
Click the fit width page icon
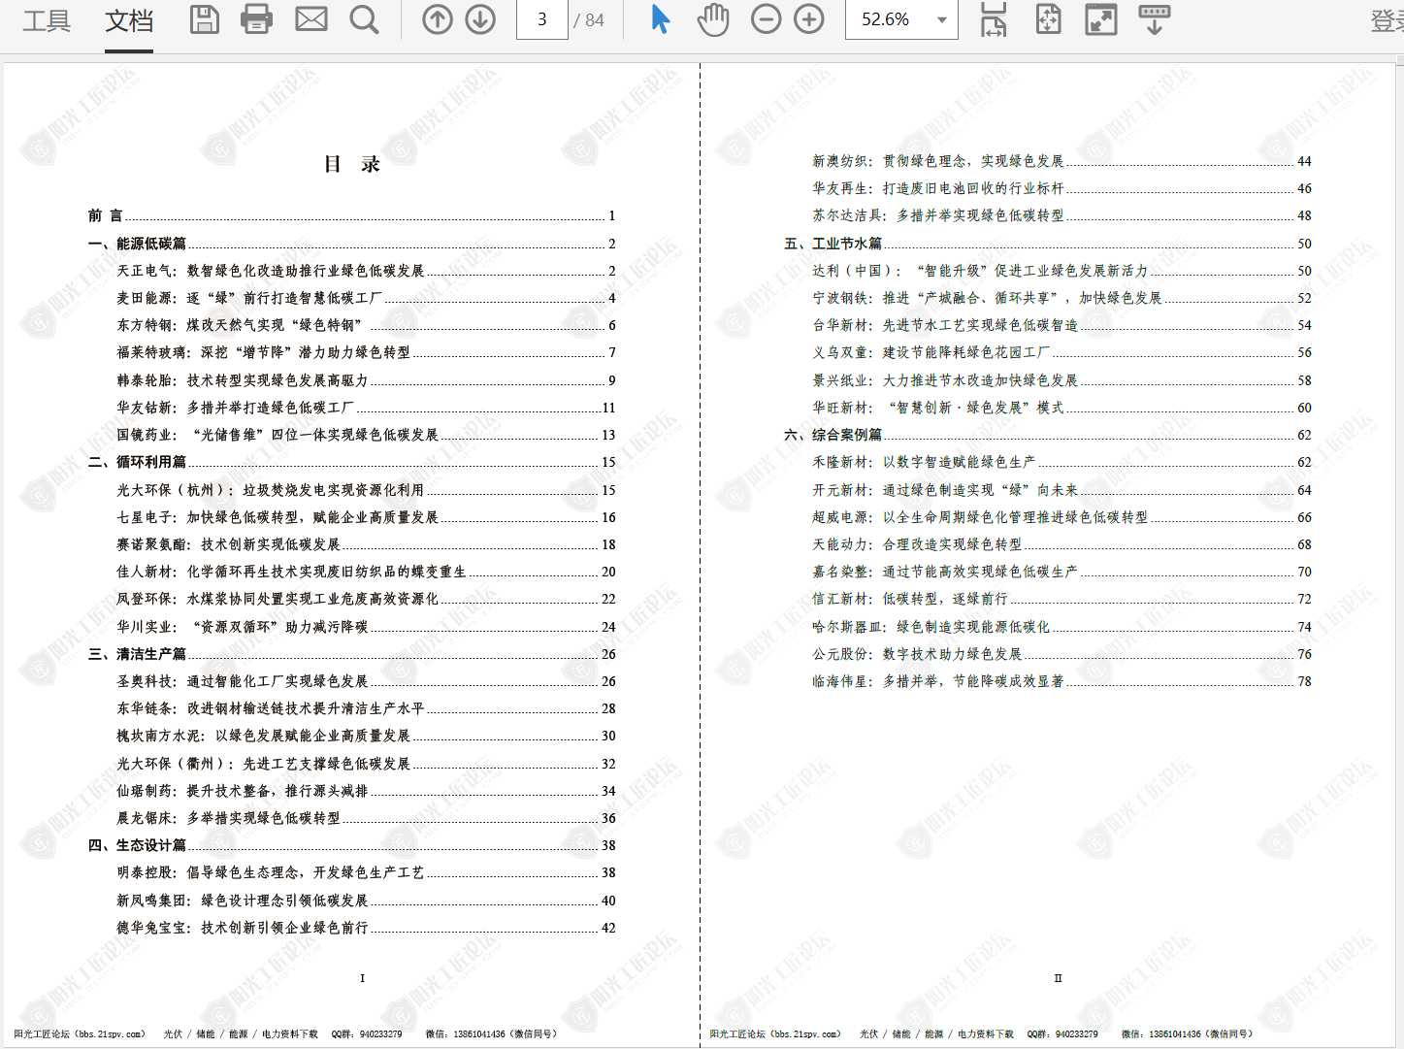[x=994, y=19]
